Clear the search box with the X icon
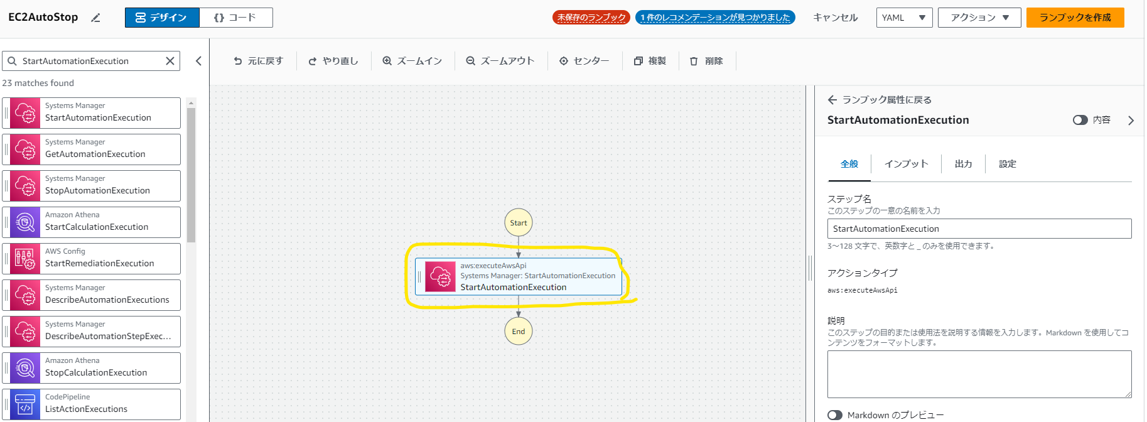This screenshot has width=1147, height=422. click(x=170, y=61)
